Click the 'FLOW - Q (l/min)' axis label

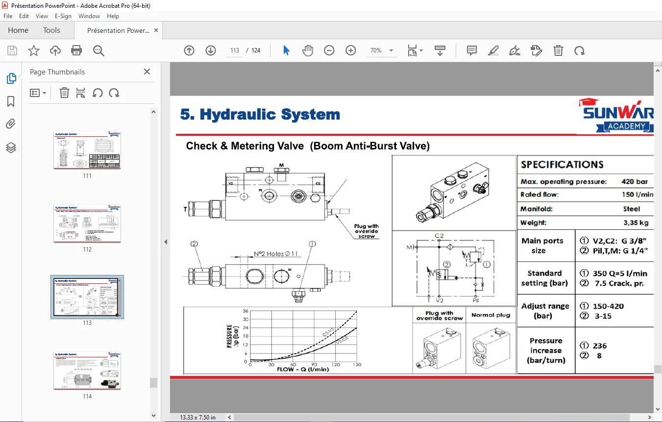click(x=302, y=369)
